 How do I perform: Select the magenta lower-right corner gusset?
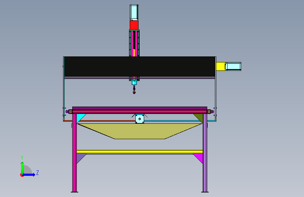[x=200, y=157]
